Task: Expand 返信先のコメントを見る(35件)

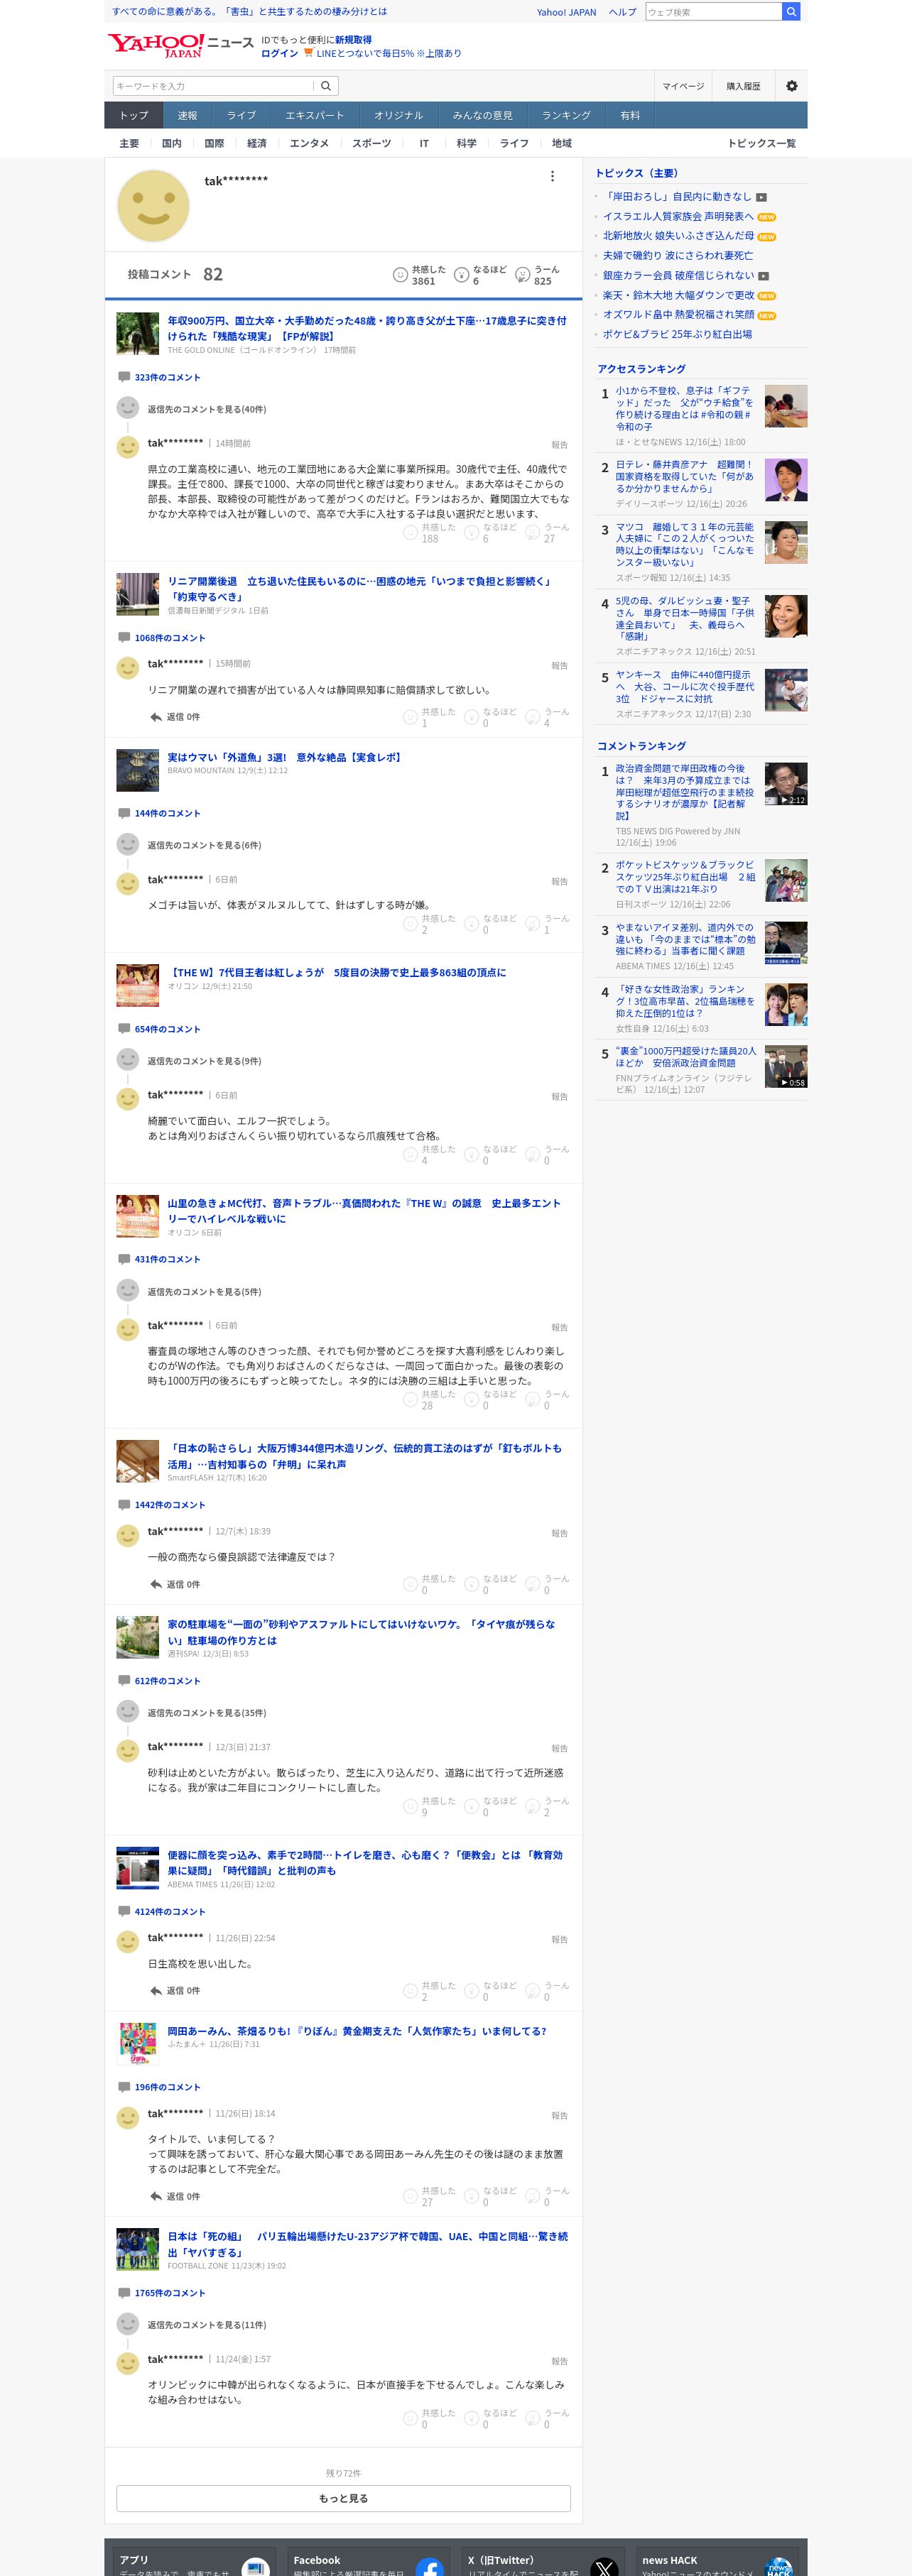Action: (207, 1713)
